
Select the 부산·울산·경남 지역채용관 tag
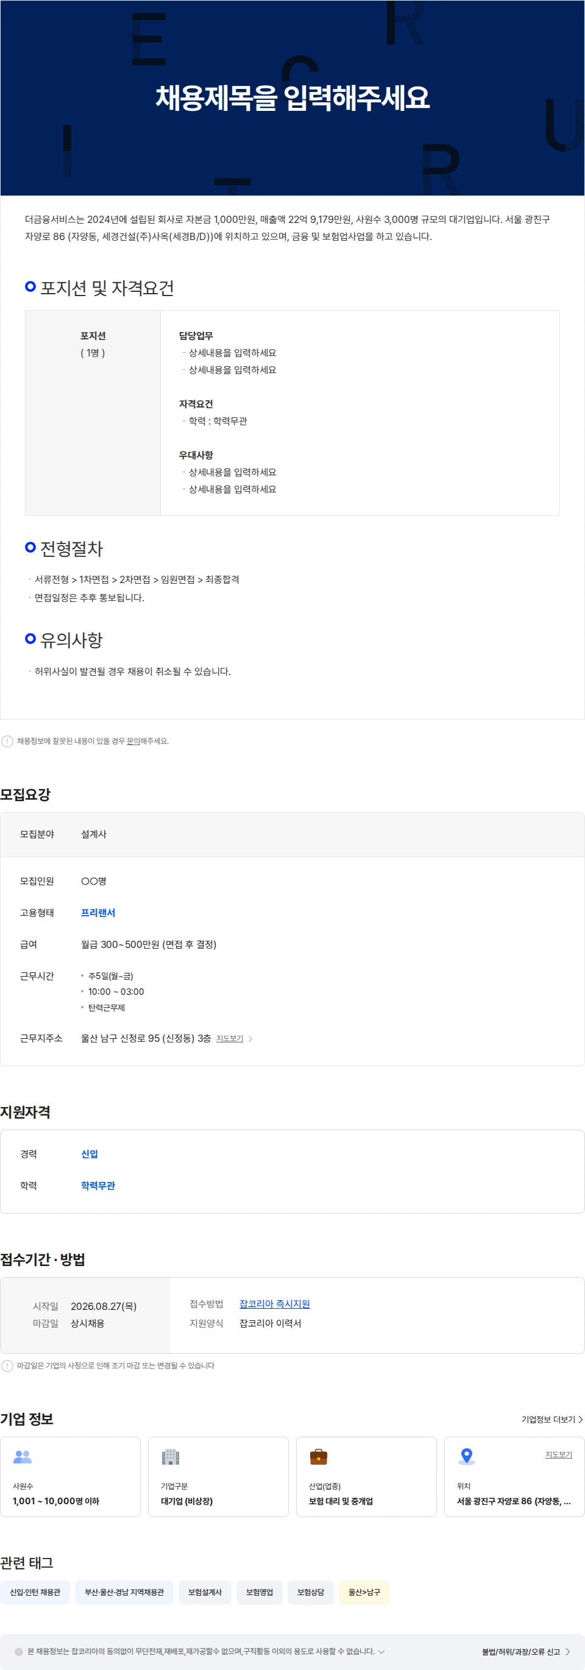coord(124,1592)
